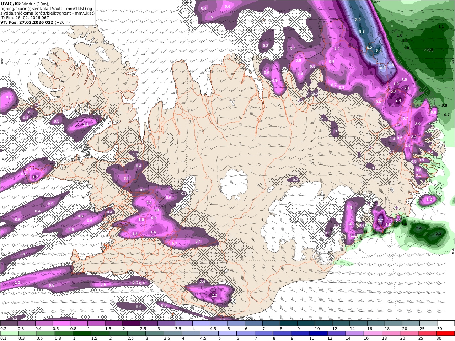
Task: Click the 1.9 precipitation value on the map
Action: (396, 84)
